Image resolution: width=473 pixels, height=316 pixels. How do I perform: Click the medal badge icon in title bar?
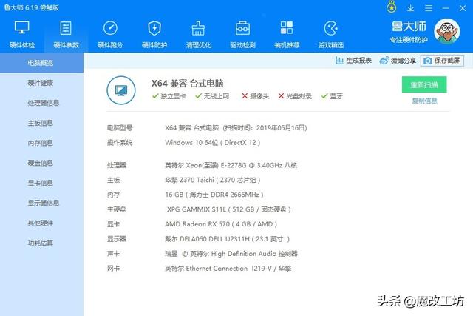click(392, 7)
